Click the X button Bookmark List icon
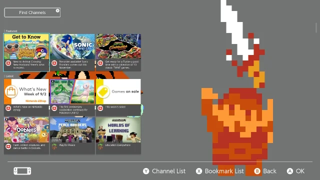 click(199, 171)
